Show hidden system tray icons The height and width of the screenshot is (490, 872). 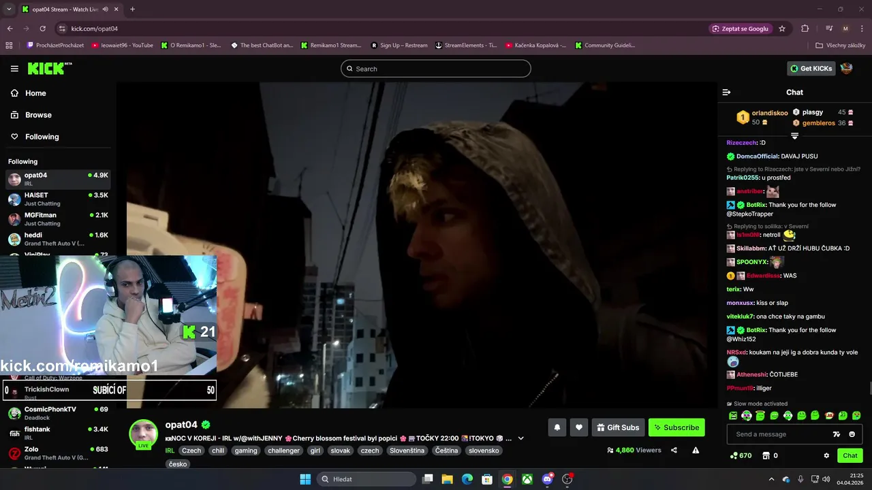pos(771,479)
